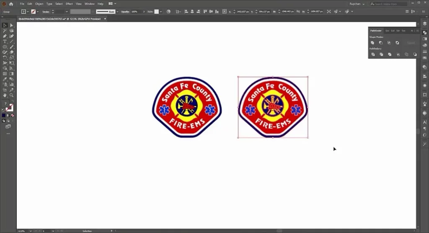Choose the Lasso tool
The width and height of the screenshot is (429, 233).
coord(11,31)
